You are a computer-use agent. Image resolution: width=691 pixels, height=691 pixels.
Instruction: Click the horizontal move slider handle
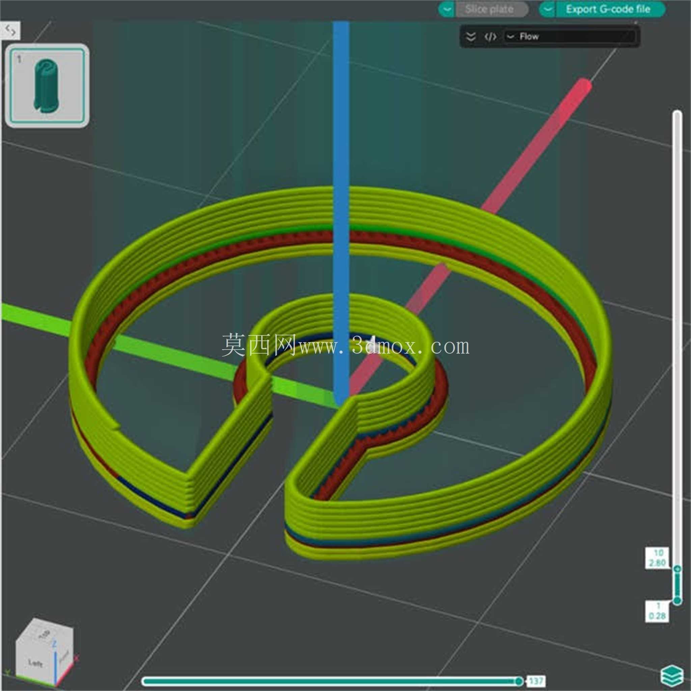[x=519, y=681]
